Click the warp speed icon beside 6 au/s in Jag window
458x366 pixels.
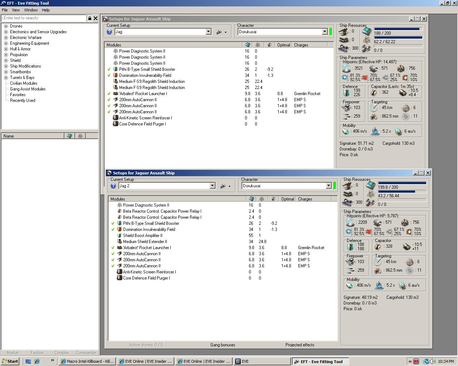(399, 132)
